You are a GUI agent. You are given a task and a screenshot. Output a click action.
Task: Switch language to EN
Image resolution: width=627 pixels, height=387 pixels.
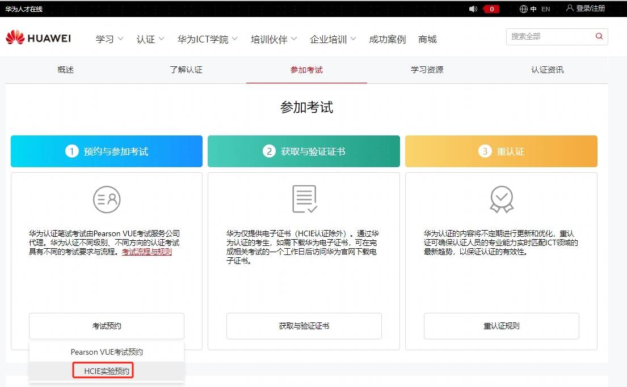(x=546, y=9)
